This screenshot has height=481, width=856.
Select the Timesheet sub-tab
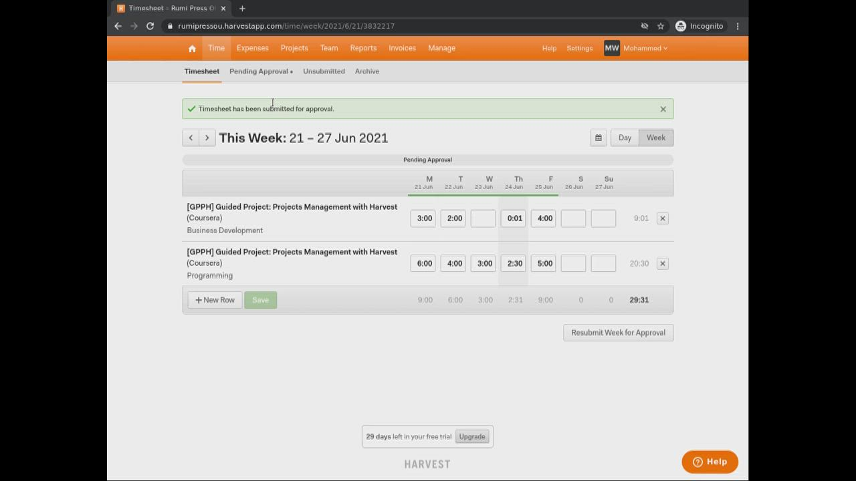tap(202, 71)
